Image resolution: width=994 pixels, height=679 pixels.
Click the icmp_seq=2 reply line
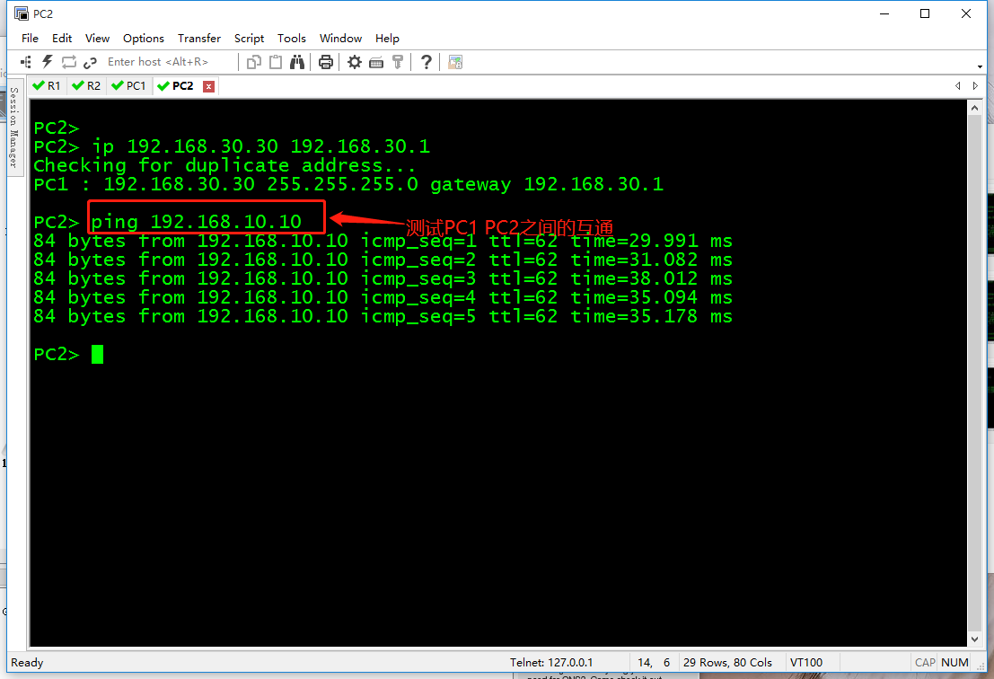(x=383, y=260)
